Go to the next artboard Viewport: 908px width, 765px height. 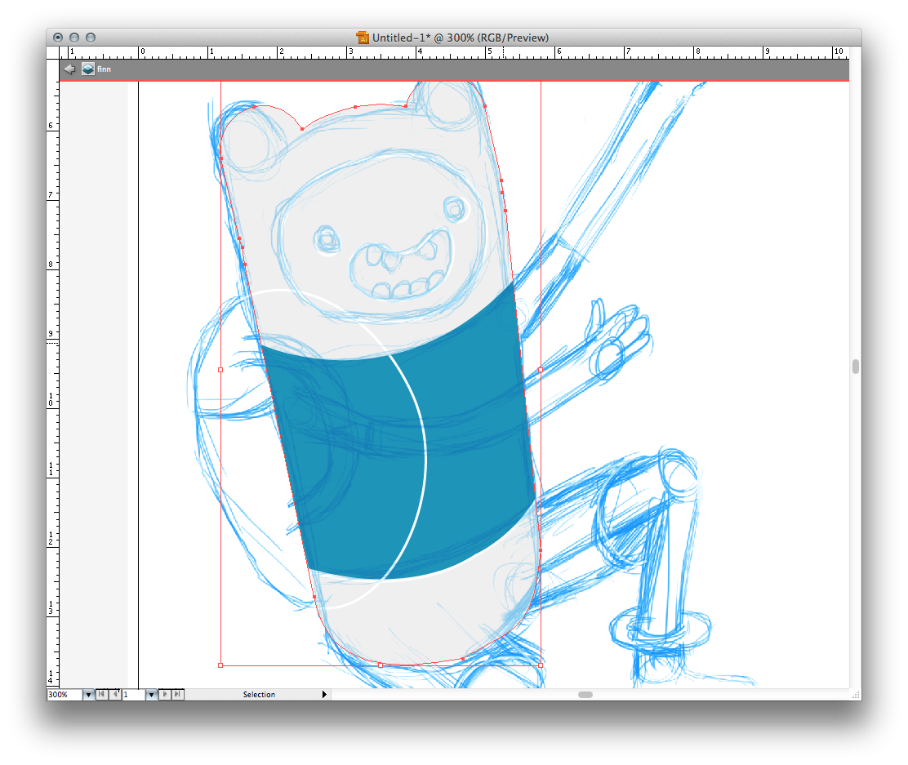pos(165,695)
